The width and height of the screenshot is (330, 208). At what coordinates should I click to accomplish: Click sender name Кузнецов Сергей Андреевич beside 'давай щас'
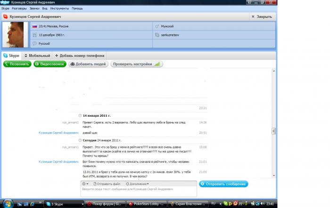point(58,133)
